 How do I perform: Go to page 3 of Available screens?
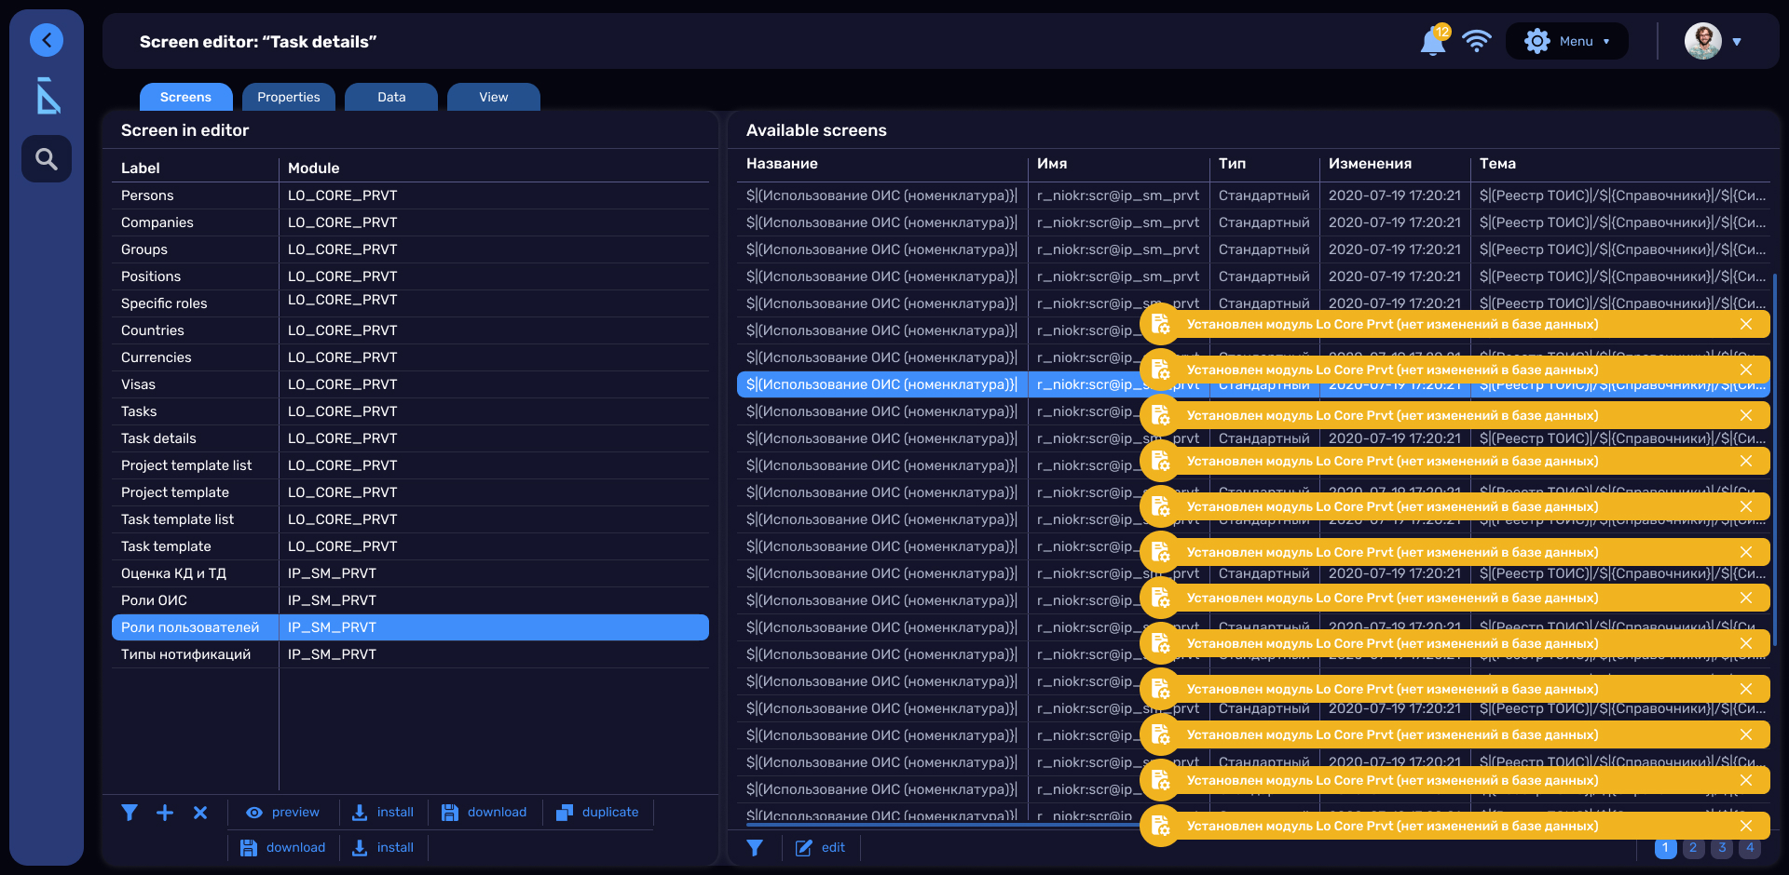1723,848
